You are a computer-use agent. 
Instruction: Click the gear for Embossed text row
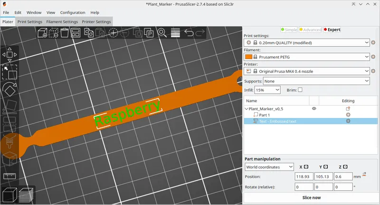348,121
